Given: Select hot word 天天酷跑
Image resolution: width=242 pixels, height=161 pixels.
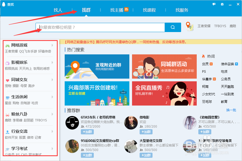Looking at the screenshot, I should pos(227,87).
